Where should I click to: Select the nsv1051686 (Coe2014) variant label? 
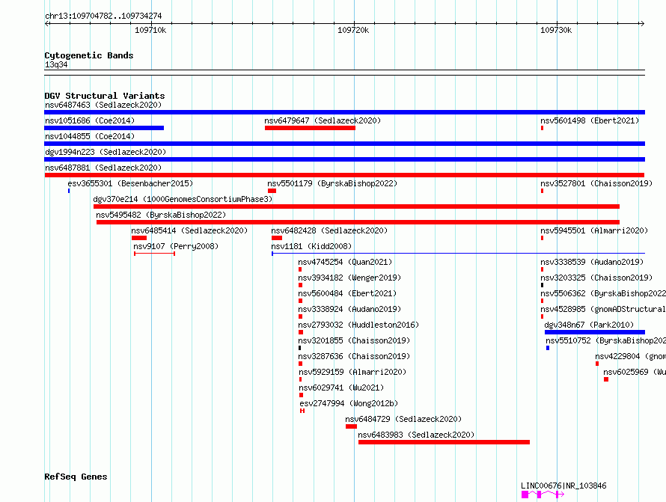point(90,120)
